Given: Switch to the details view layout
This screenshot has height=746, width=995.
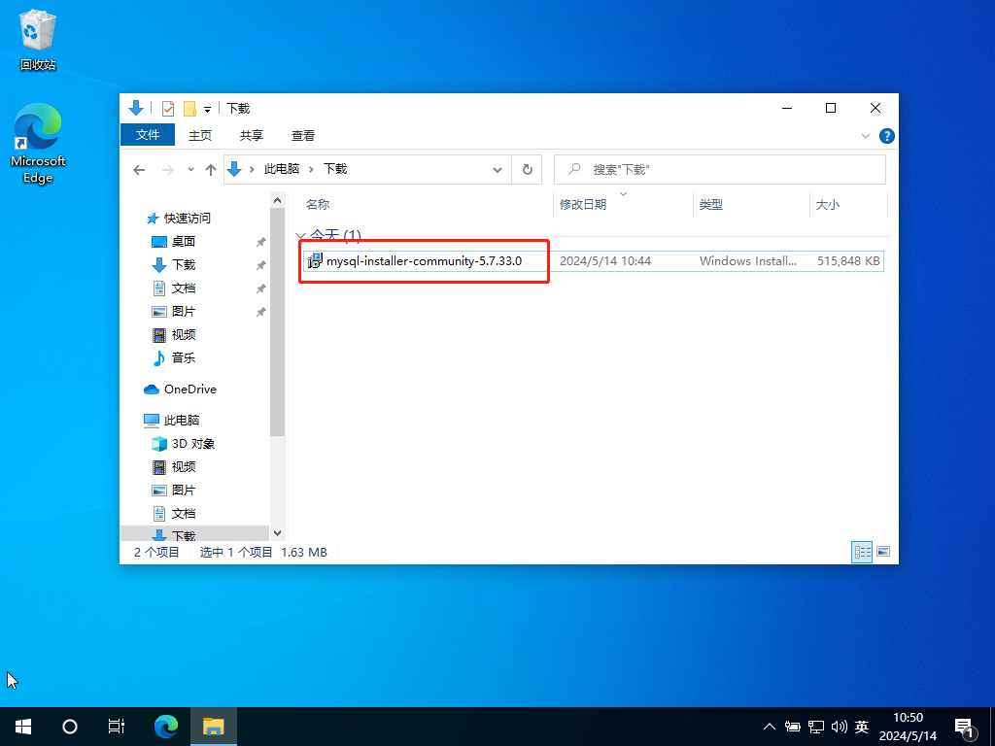Looking at the screenshot, I should coord(862,552).
